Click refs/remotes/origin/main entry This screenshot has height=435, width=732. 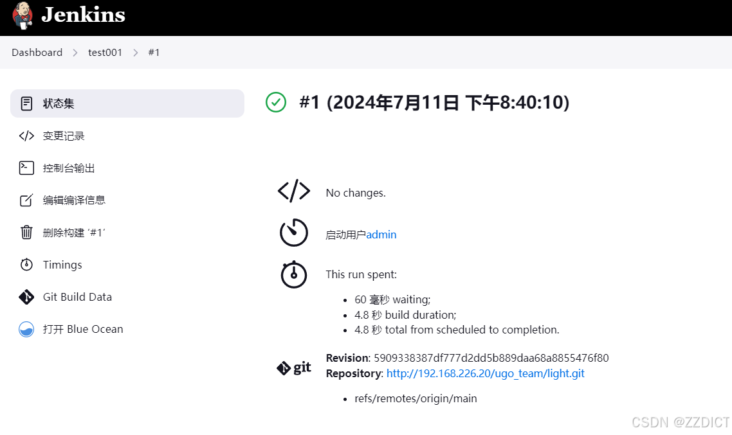[x=416, y=398]
